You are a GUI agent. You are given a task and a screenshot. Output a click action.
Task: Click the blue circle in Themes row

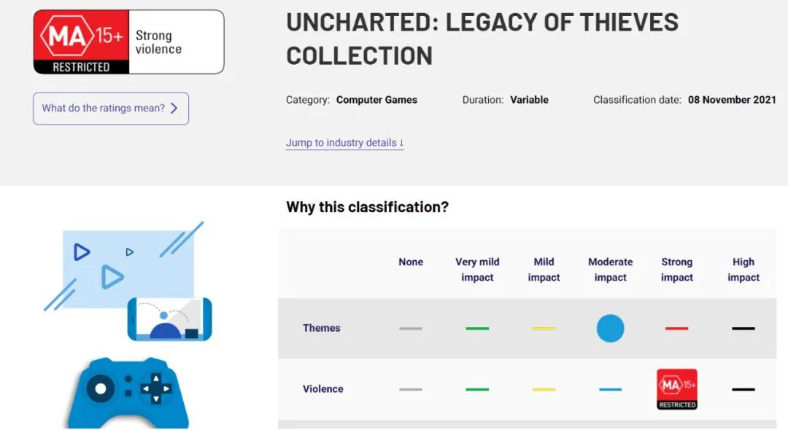pyautogui.click(x=610, y=328)
